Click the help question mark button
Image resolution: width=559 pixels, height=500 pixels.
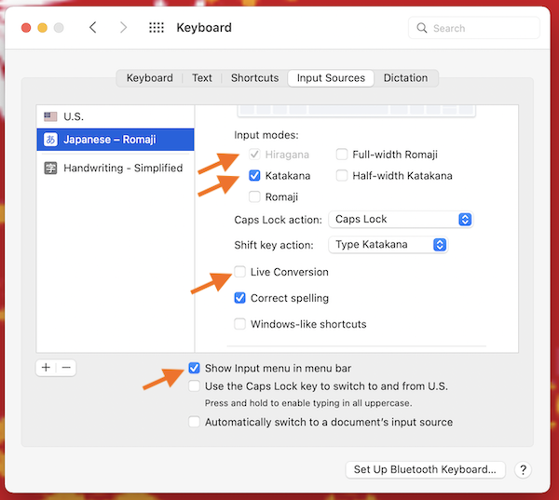(x=524, y=470)
